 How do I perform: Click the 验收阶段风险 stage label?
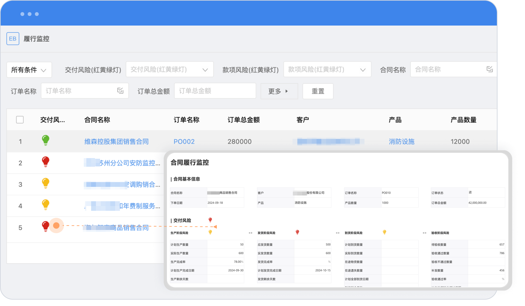440,233
